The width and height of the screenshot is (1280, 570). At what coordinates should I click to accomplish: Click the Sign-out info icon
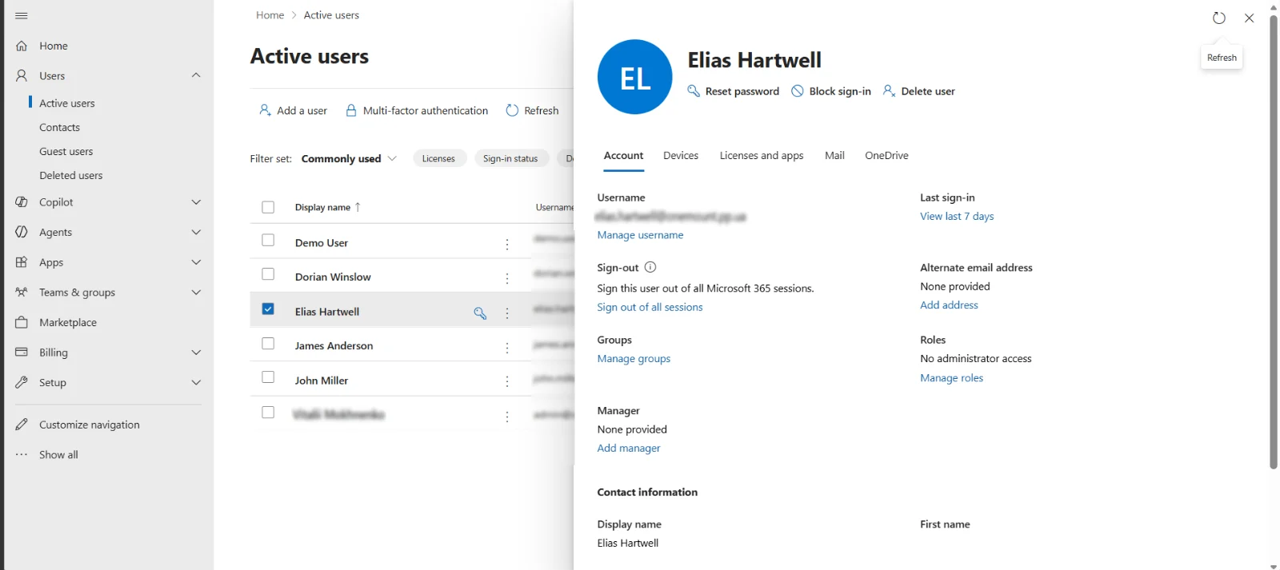pos(650,267)
